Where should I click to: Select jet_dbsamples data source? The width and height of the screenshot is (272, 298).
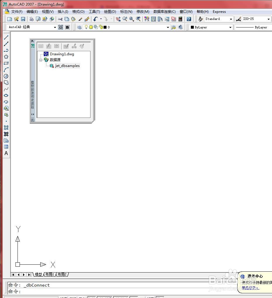[67, 66]
